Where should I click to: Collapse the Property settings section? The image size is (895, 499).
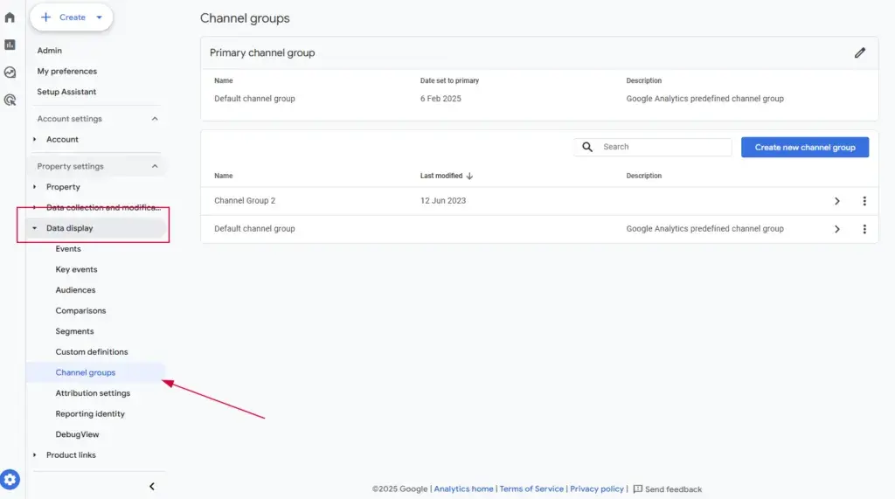155,166
